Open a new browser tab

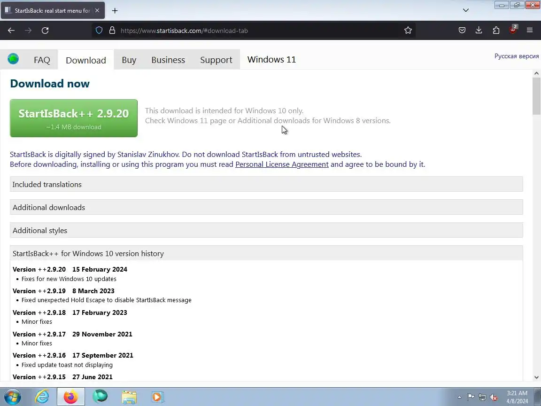(x=115, y=11)
